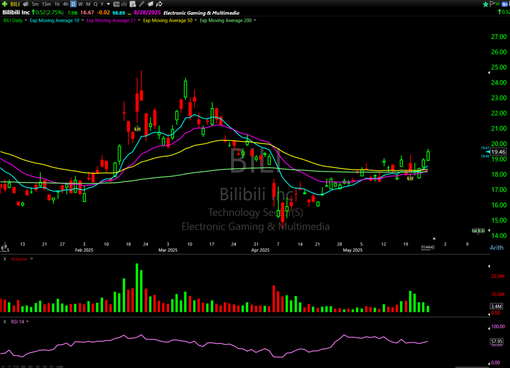Click the bar chart style icon
510x368 pixels.
(124, 4)
